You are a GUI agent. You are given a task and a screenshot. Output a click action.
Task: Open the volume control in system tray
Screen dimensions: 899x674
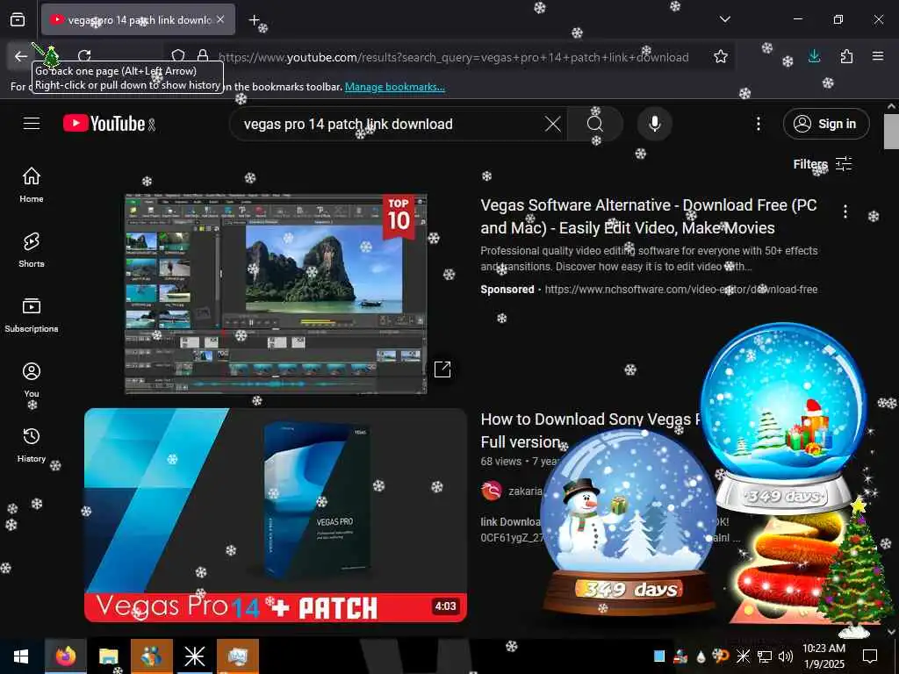click(785, 656)
